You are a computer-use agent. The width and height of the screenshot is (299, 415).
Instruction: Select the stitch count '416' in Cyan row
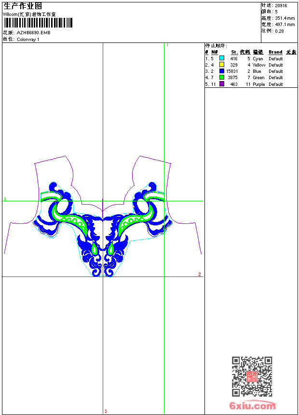click(x=234, y=59)
